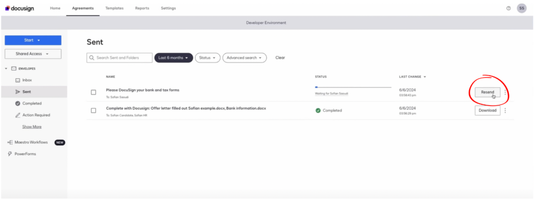Collapse the Envelopes section arrow

[x=6, y=69]
